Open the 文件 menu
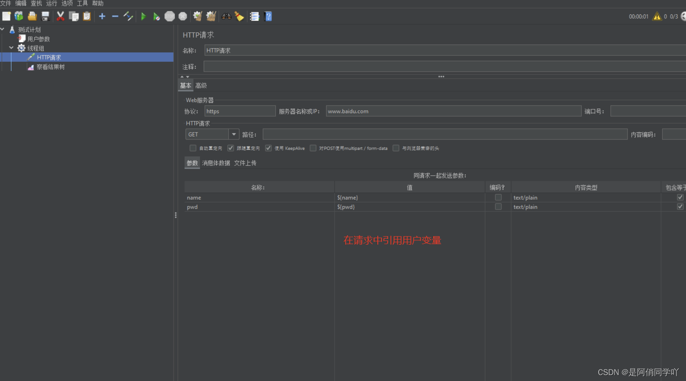Image resolution: width=686 pixels, height=381 pixels. (6, 3)
